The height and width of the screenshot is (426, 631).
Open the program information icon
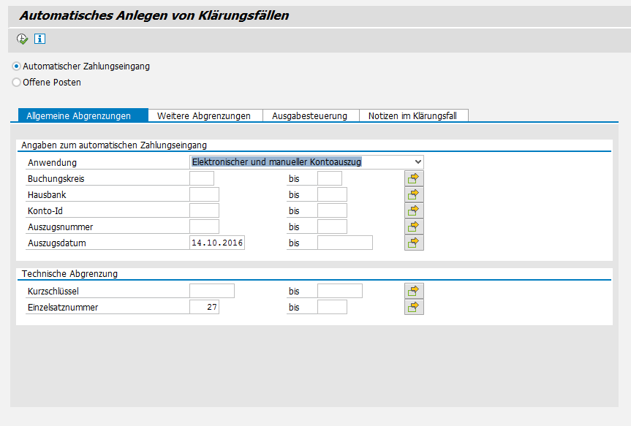pos(40,39)
